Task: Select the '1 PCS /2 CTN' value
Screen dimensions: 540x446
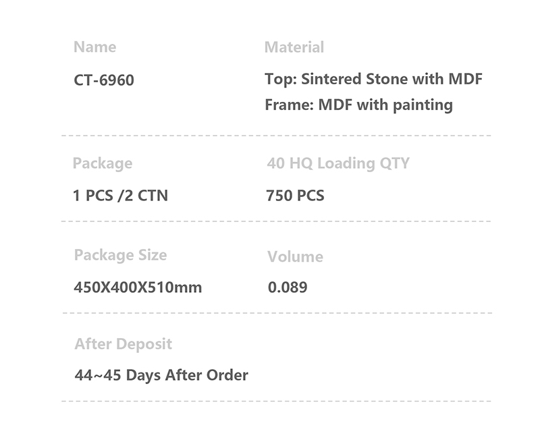Action: tap(120, 196)
